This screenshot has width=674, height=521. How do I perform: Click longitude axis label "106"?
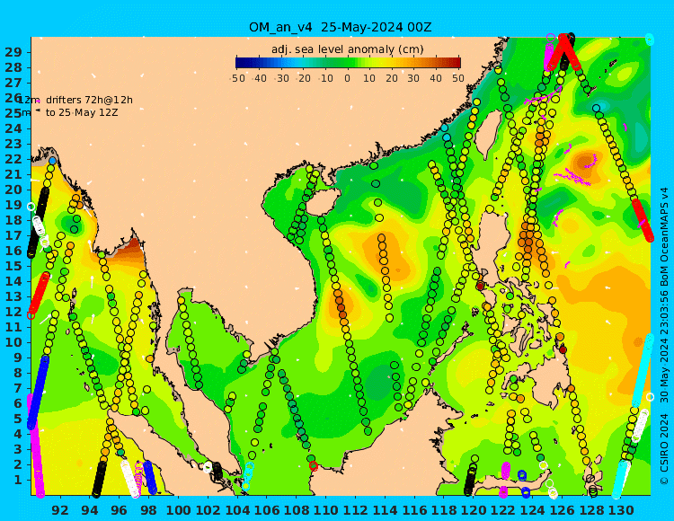tap(267, 510)
